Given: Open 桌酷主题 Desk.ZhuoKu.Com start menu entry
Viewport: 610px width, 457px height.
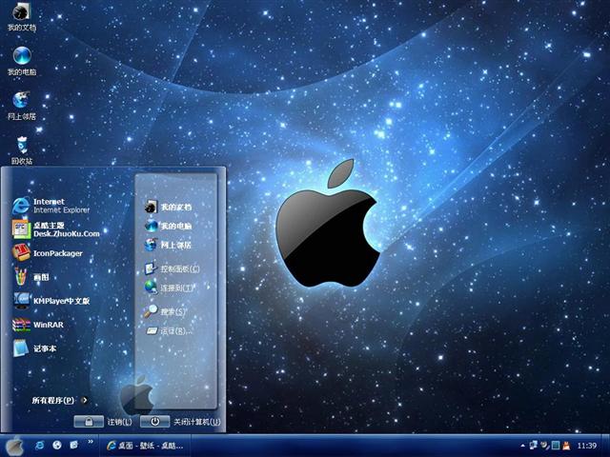Looking at the screenshot, I should click(56, 229).
